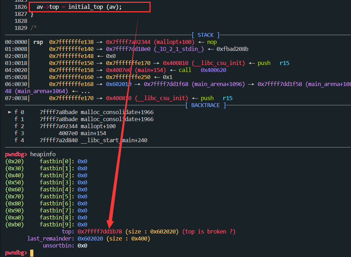Viewport: 351px width, 257px height.
Task: Select last_remainder address 0x602020
Action: [90, 239]
